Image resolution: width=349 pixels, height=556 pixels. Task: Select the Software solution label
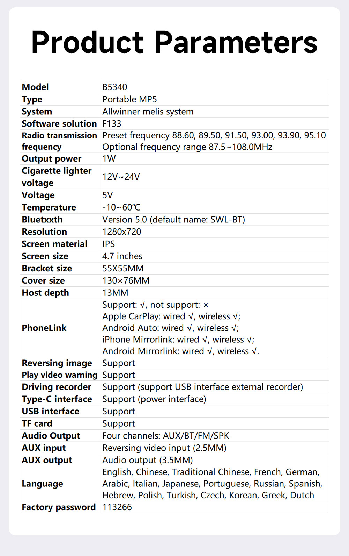pos(59,124)
